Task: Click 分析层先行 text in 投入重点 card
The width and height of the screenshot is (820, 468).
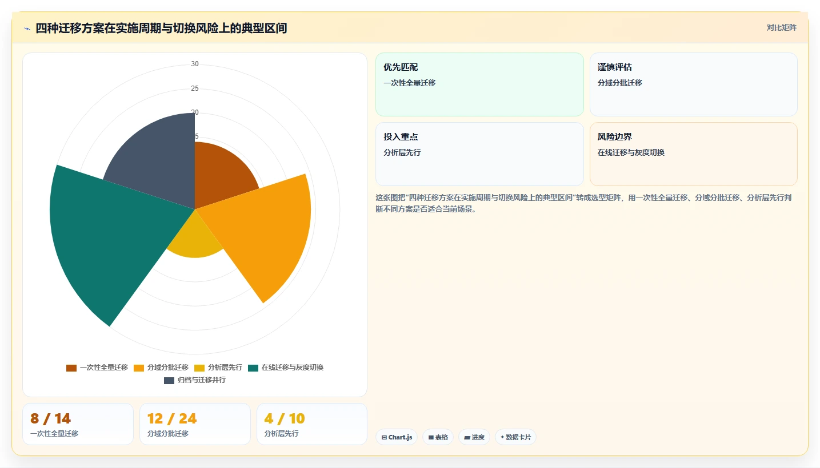Action: [x=402, y=152]
